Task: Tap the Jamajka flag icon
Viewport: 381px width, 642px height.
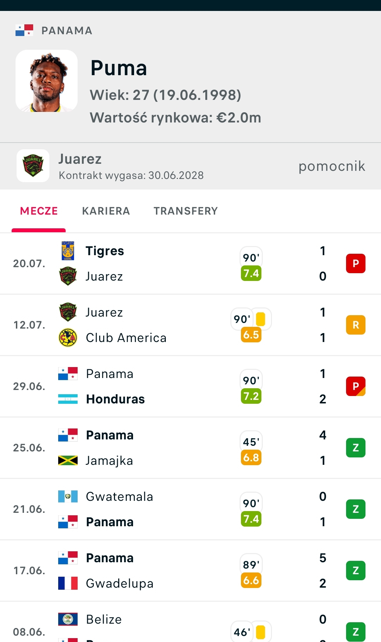Action: pyautogui.click(x=68, y=461)
